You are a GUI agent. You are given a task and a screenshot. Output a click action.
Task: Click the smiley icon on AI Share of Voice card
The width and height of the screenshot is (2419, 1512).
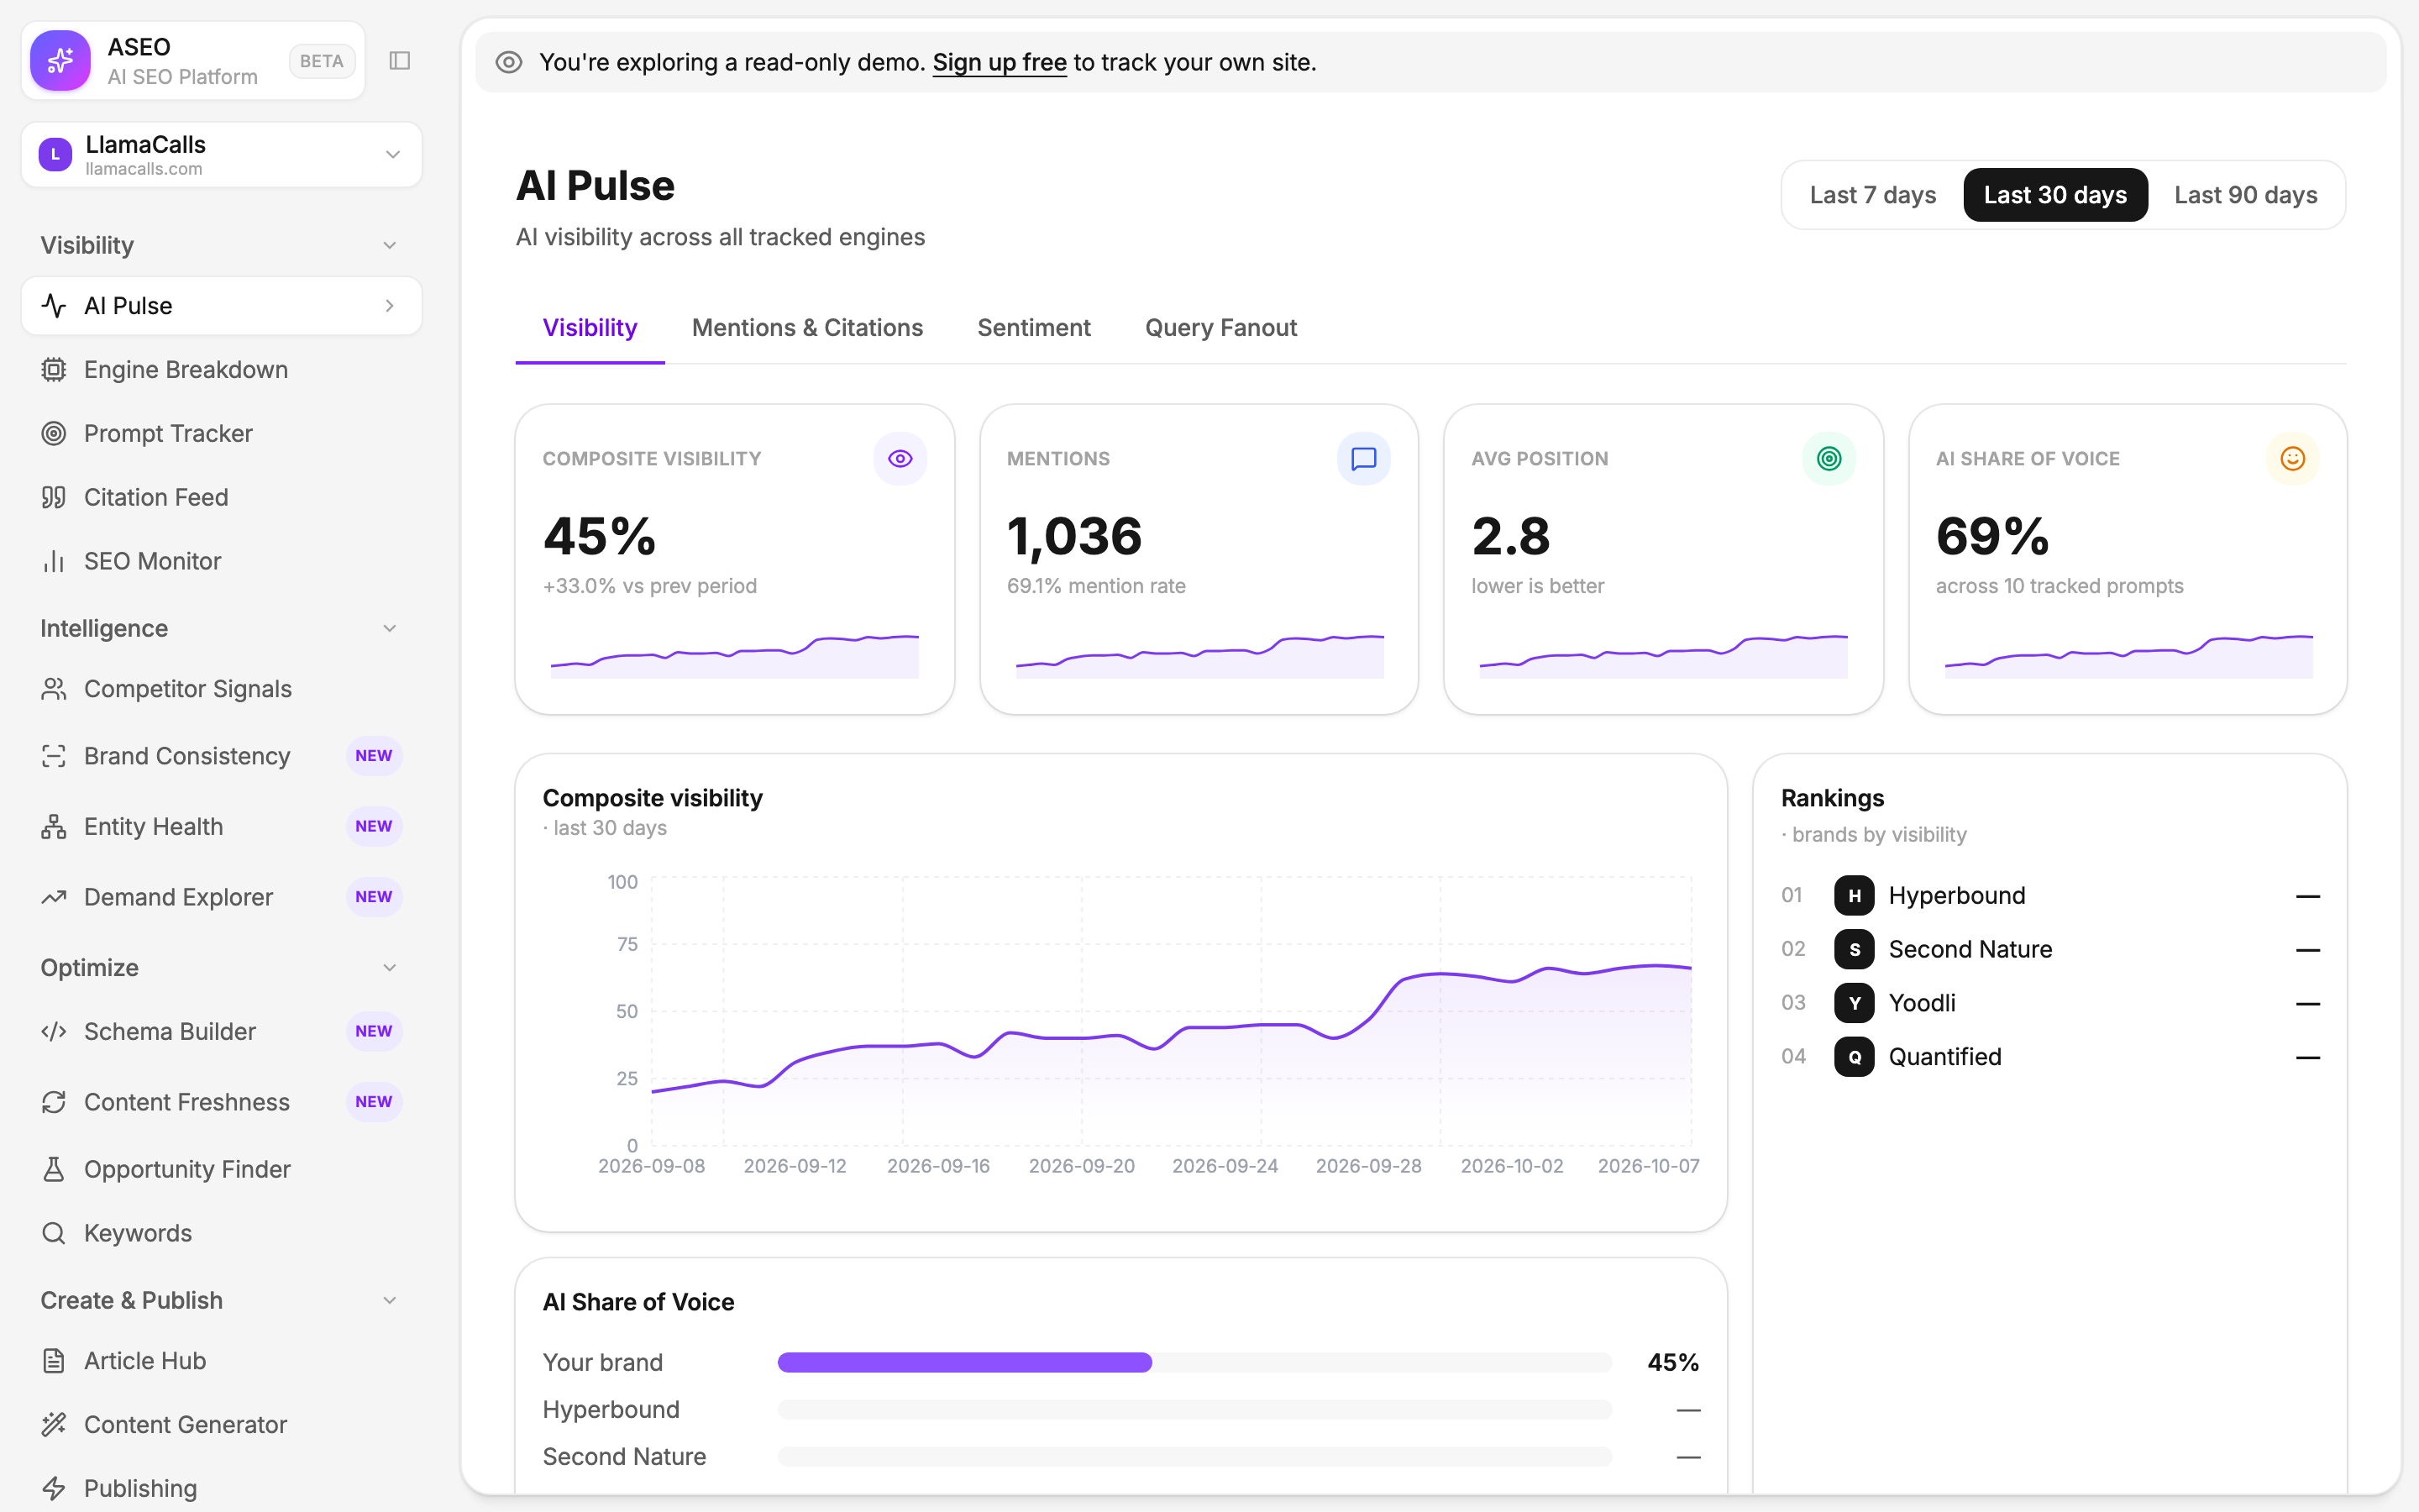click(2292, 459)
